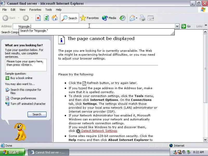Click the first system tray network icon
This screenshot has height=156, width=208.
[x=175, y=152]
